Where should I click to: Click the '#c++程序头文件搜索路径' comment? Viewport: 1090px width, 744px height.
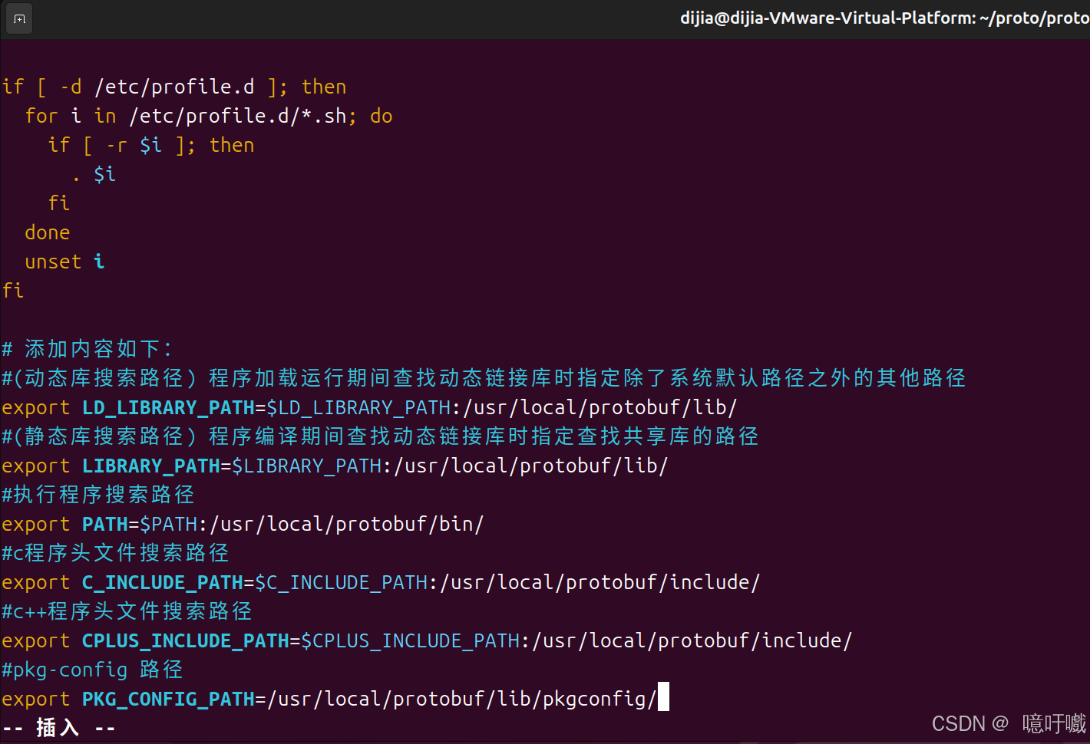tap(127, 611)
